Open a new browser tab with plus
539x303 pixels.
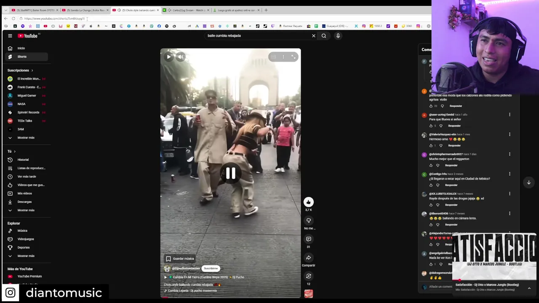[266, 10]
